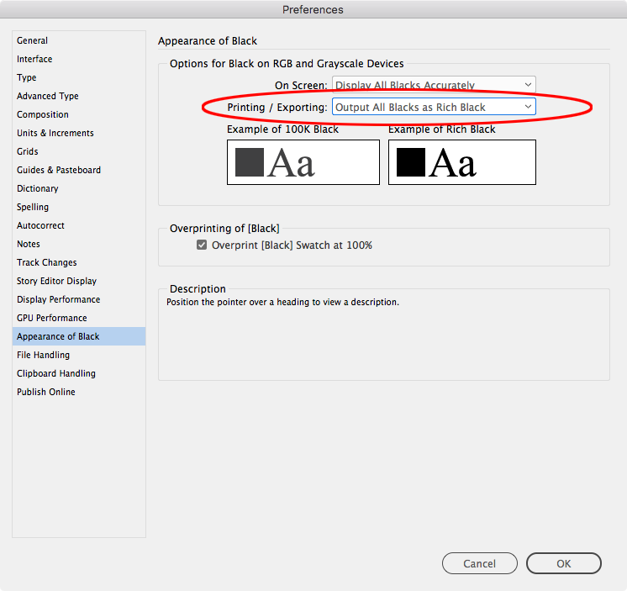The height and width of the screenshot is (591, 627).
Task: Click the Rich Black example preview
Action: (x=461, y=162)
